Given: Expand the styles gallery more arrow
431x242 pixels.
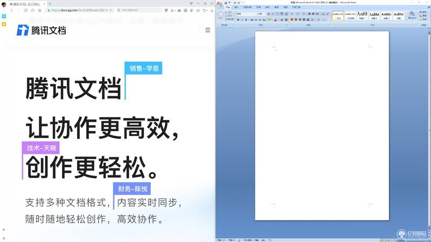Looking at the screenshot, I should [406, 19].
